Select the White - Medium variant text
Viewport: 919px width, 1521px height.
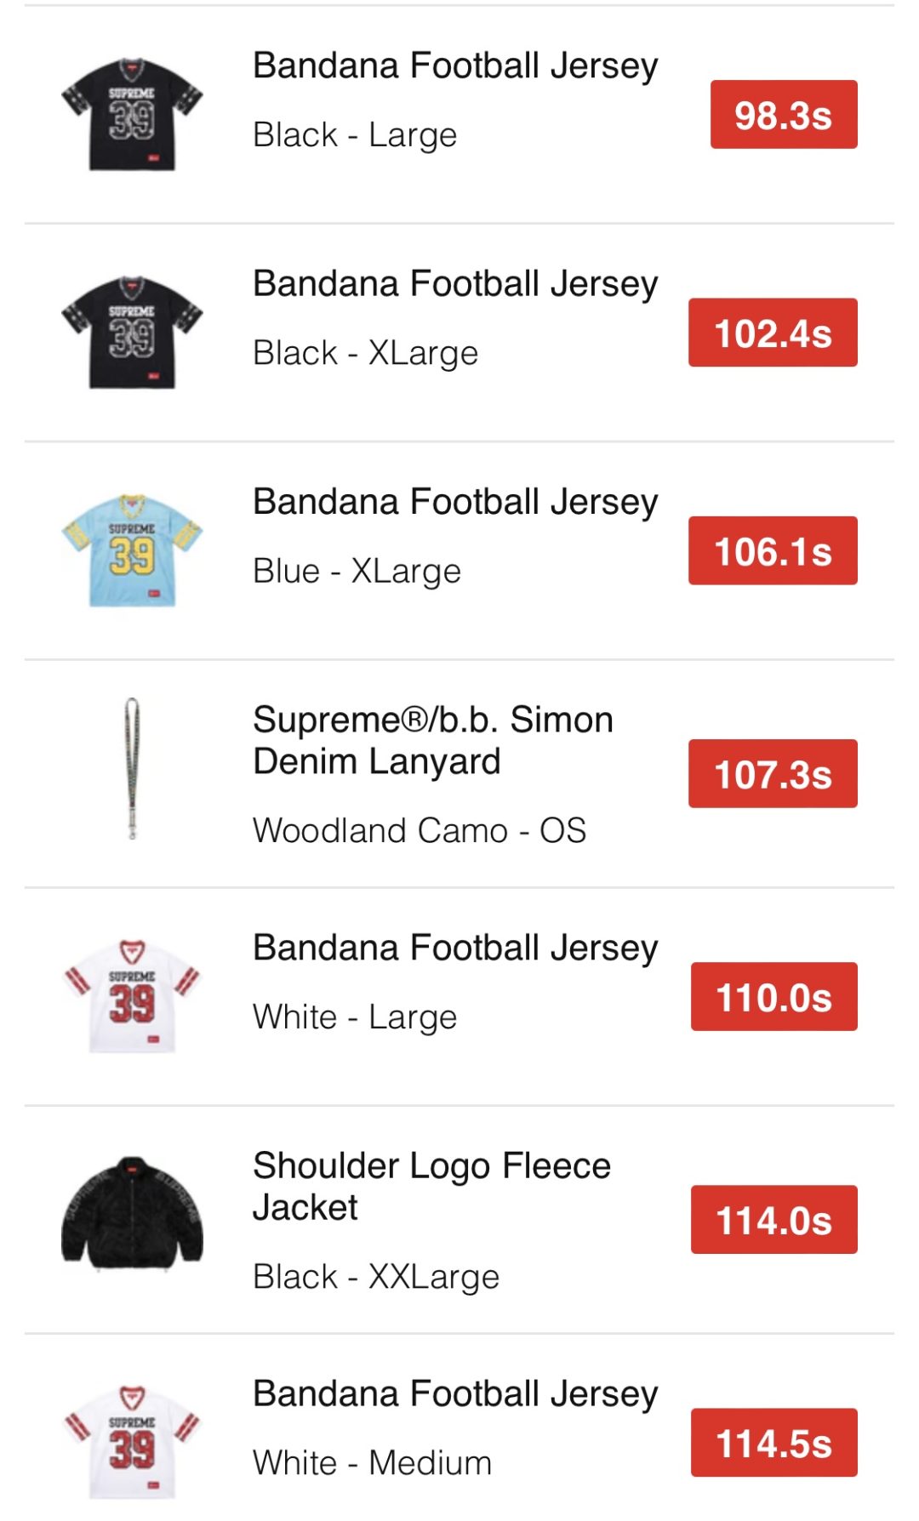(x=372, y=1463)
